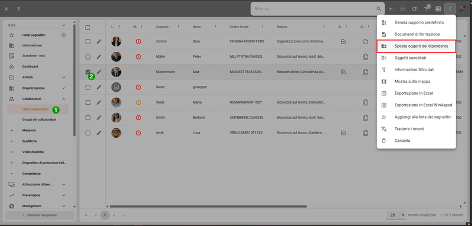
Task: Expand the Mansioni tree node
Action: pyautogui.click(x=11, y=131)
